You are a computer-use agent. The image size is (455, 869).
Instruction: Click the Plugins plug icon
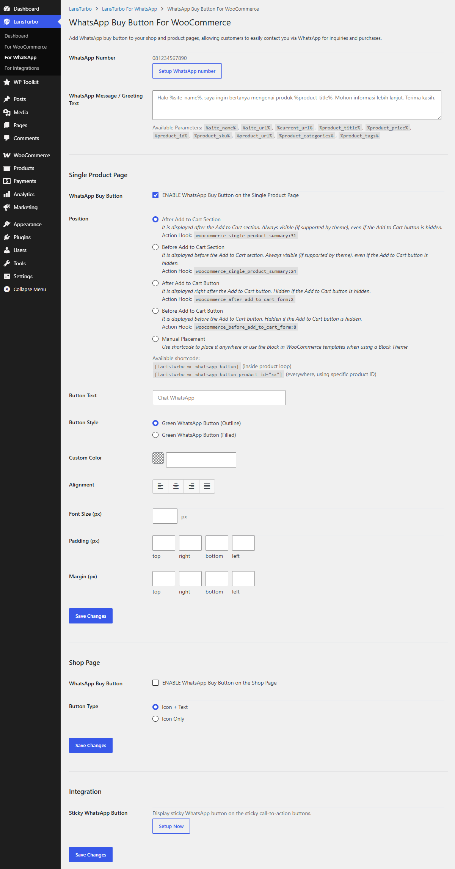tap(7, 237)
